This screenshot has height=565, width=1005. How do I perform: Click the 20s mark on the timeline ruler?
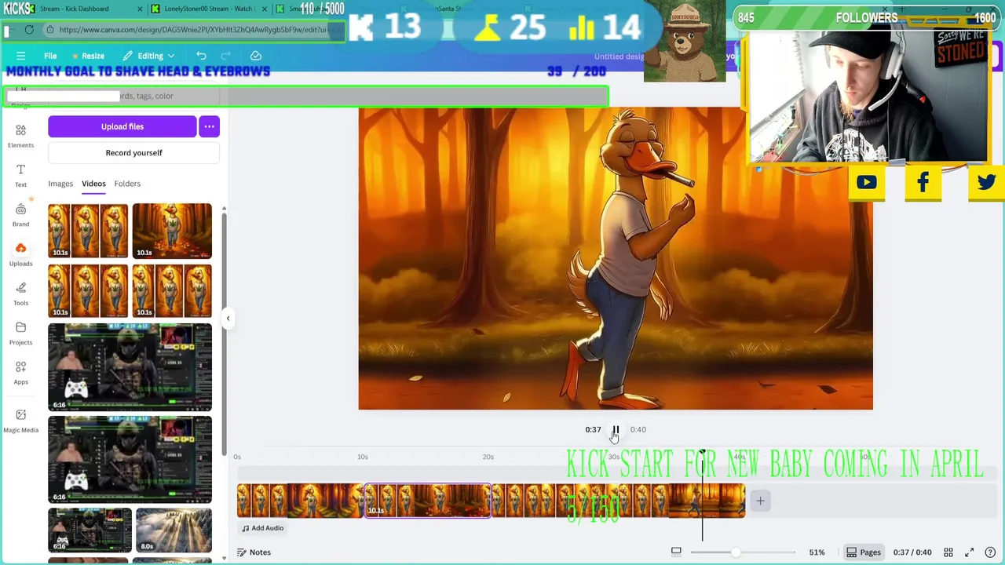488,457
